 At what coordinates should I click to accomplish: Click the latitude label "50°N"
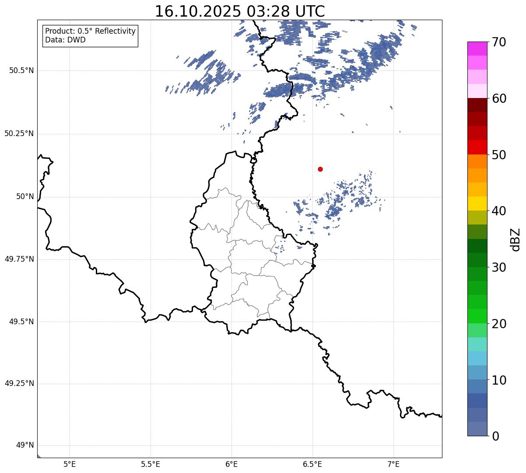pos(25,197)
